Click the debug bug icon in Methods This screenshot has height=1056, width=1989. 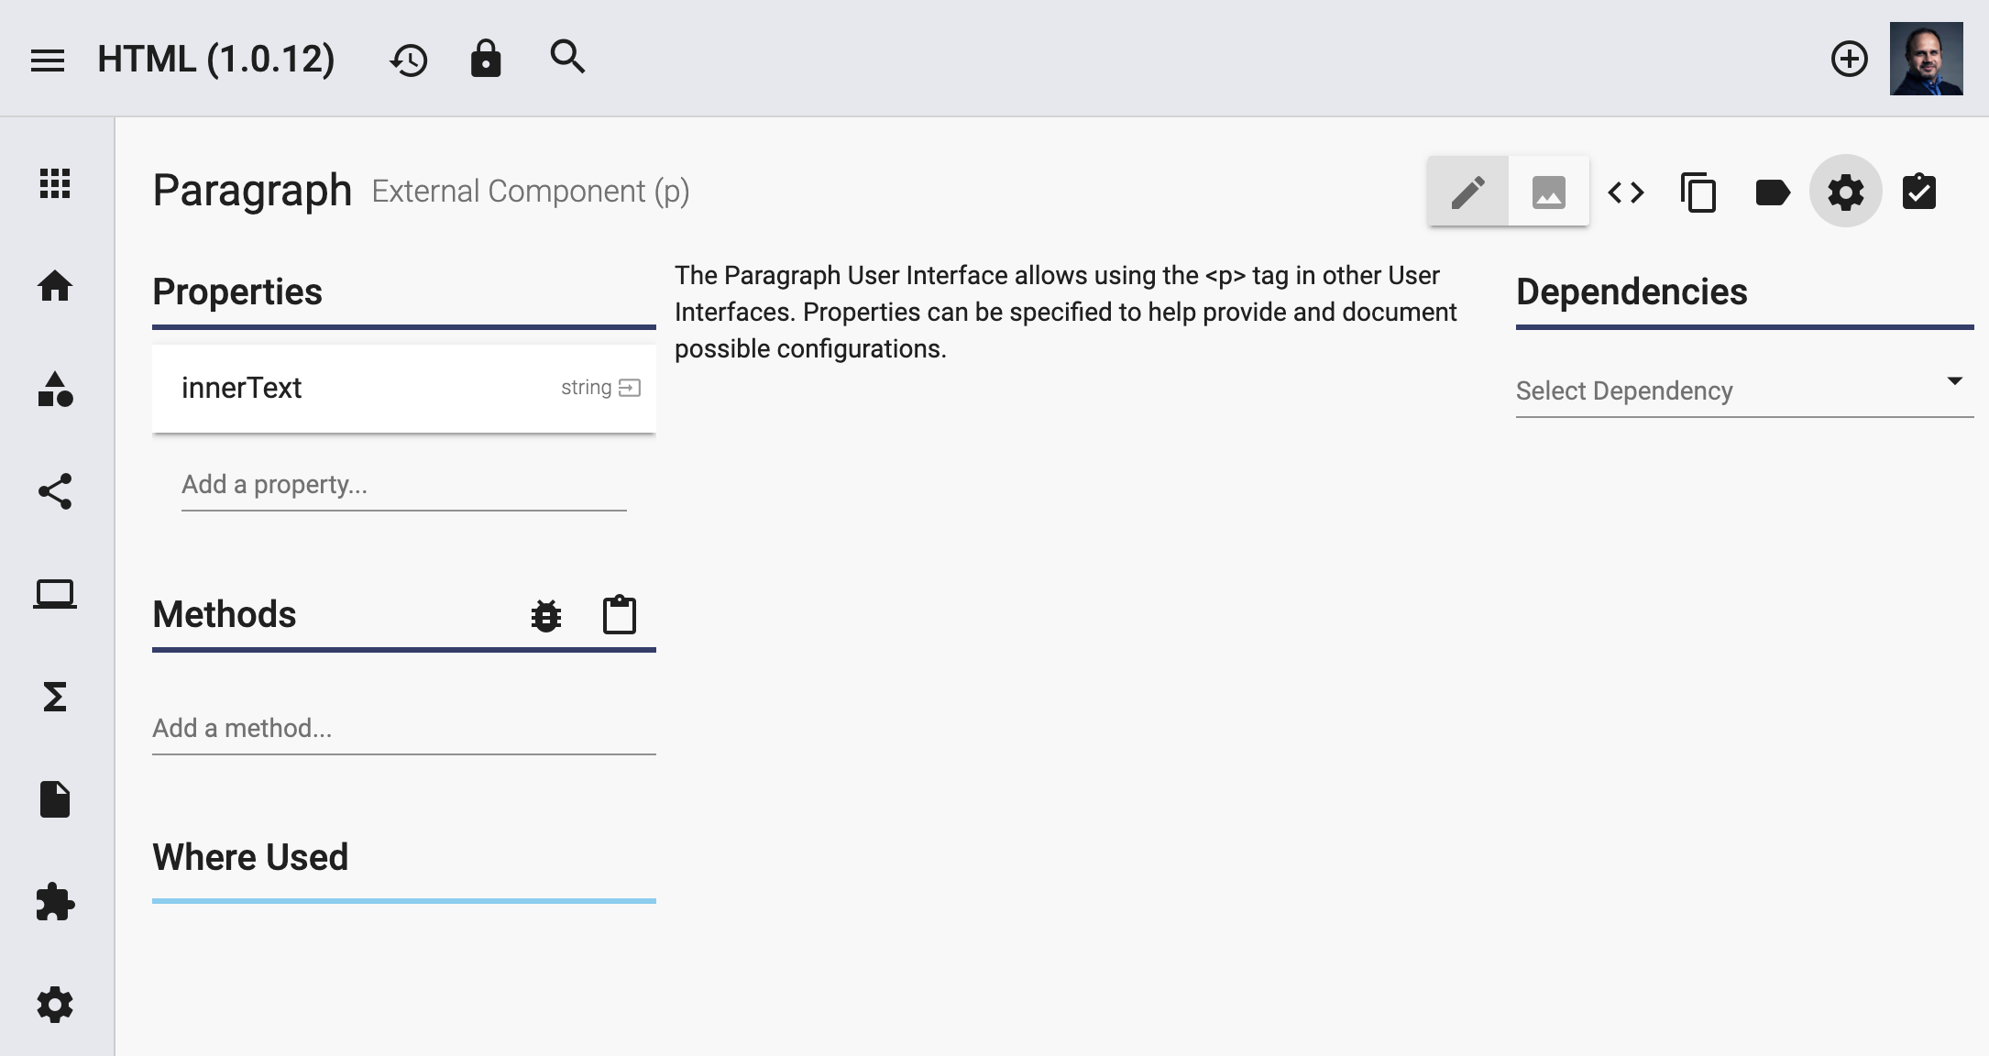(x=546, y=615)
